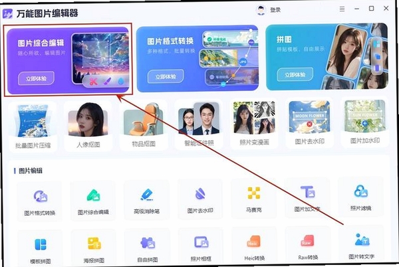Open 智能证件照 ID photo card
Viewport: 399px width, 267px height.
[199, 124]
